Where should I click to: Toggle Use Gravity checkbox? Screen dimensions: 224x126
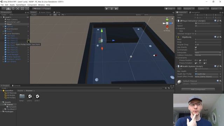tap(196, 47)
